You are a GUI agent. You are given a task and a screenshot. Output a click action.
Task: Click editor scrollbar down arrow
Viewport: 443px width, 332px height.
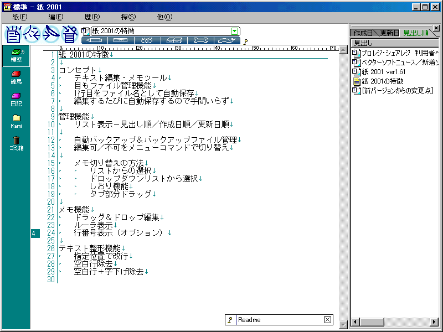click(x=343, y=325)
